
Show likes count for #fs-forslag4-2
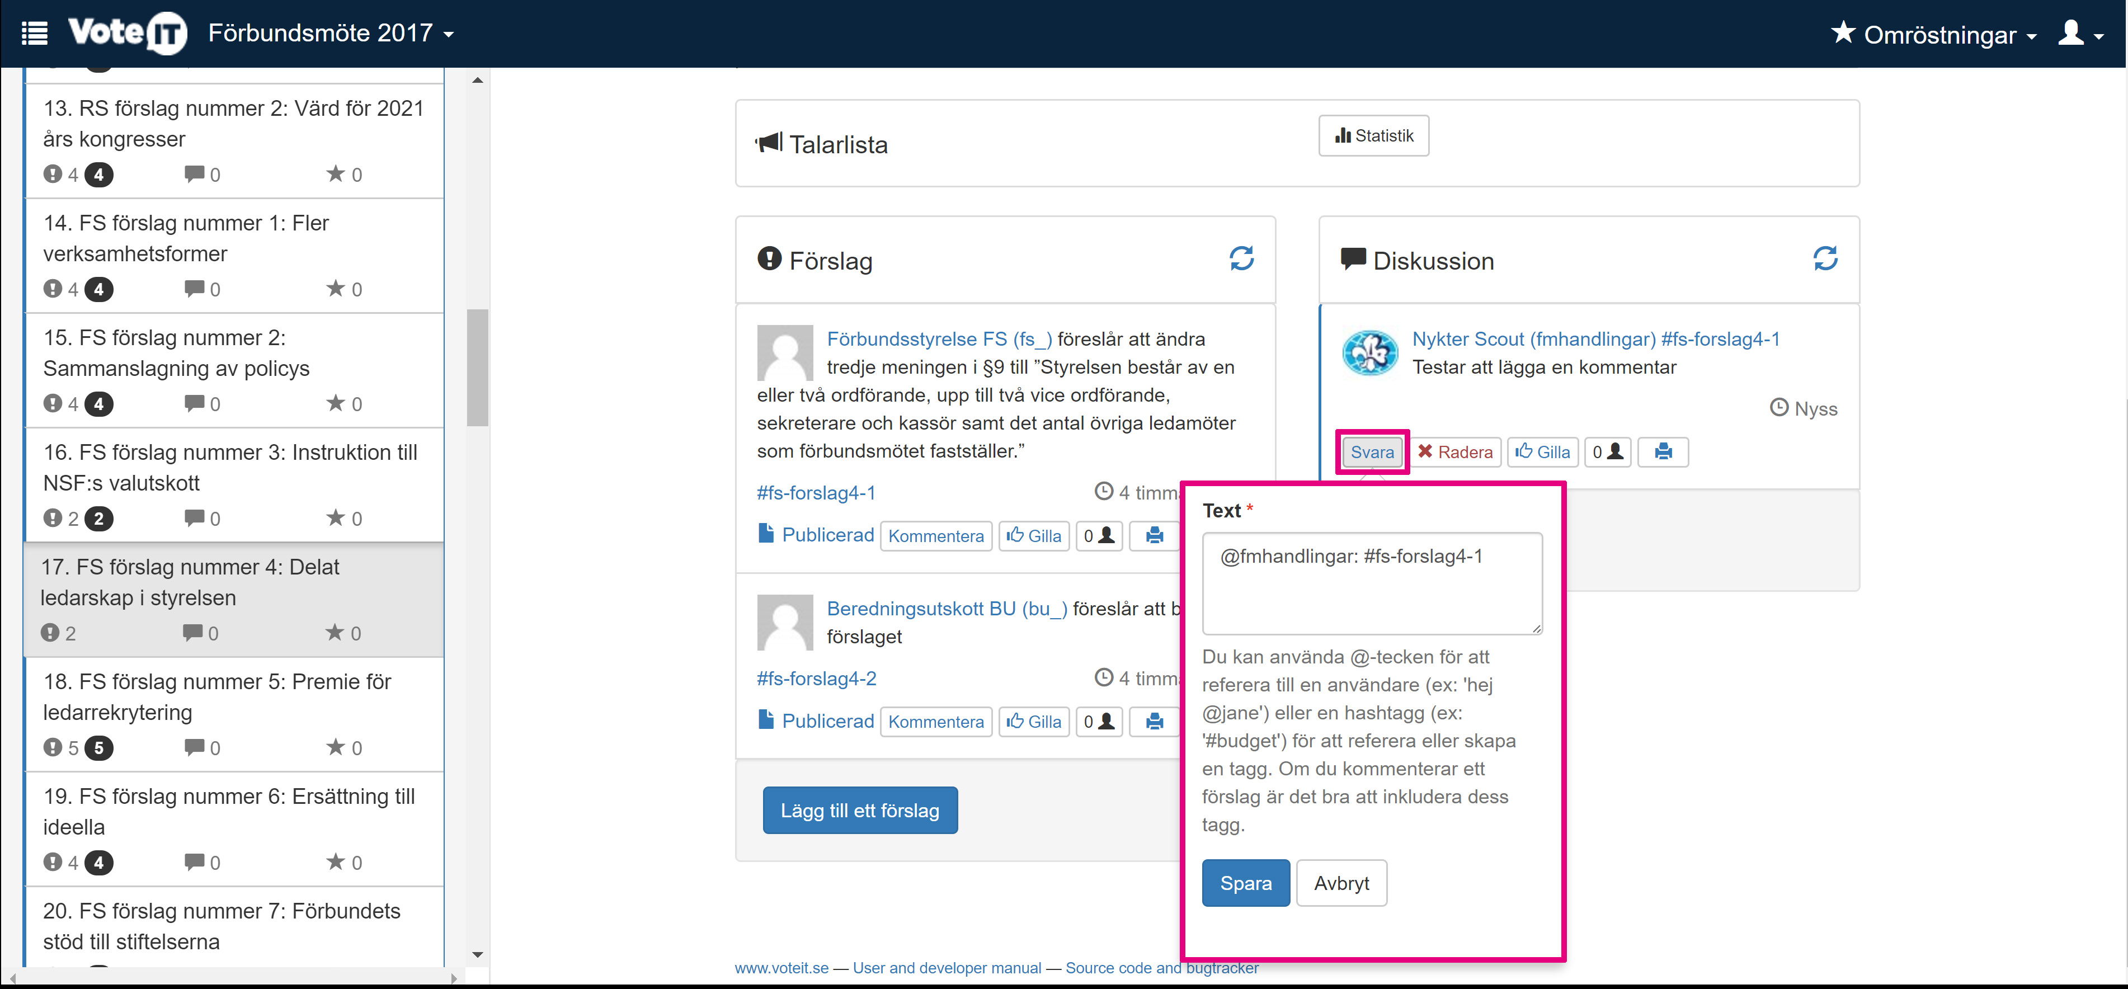pos(1099,722)
